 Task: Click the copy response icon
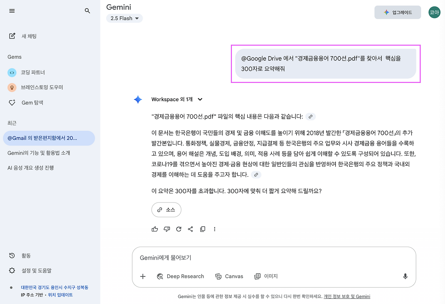(x=203, y=229)
